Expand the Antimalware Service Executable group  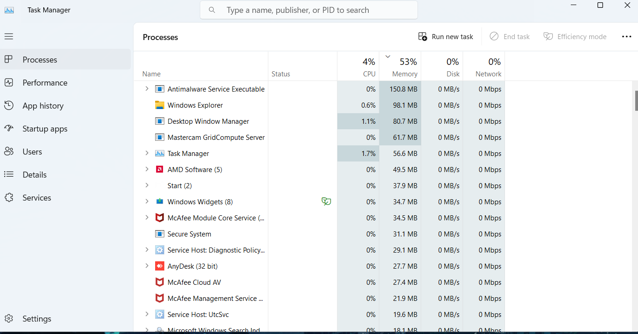coord(147,89)
